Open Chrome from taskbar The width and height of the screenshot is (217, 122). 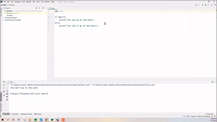47,120
